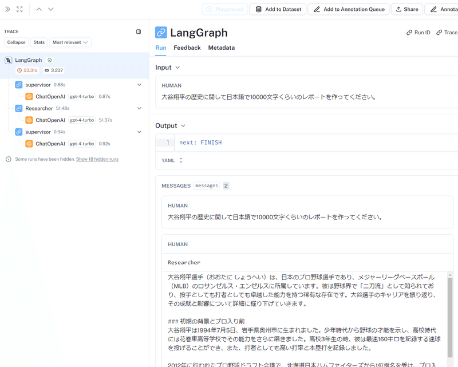Click the Researcher chain link icon
Image resolution: width=458 pixels, height=367 pixels.
tap(19, 108)
